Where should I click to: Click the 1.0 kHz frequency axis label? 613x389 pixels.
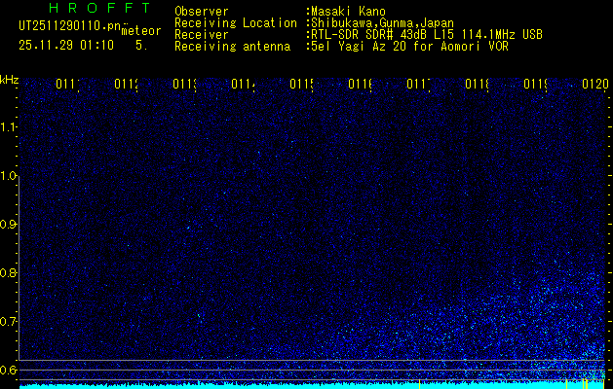9,176
